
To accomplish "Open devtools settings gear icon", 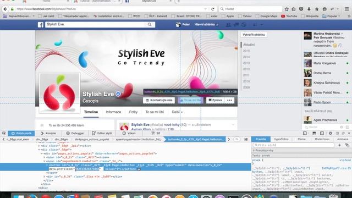I will 331,133.
